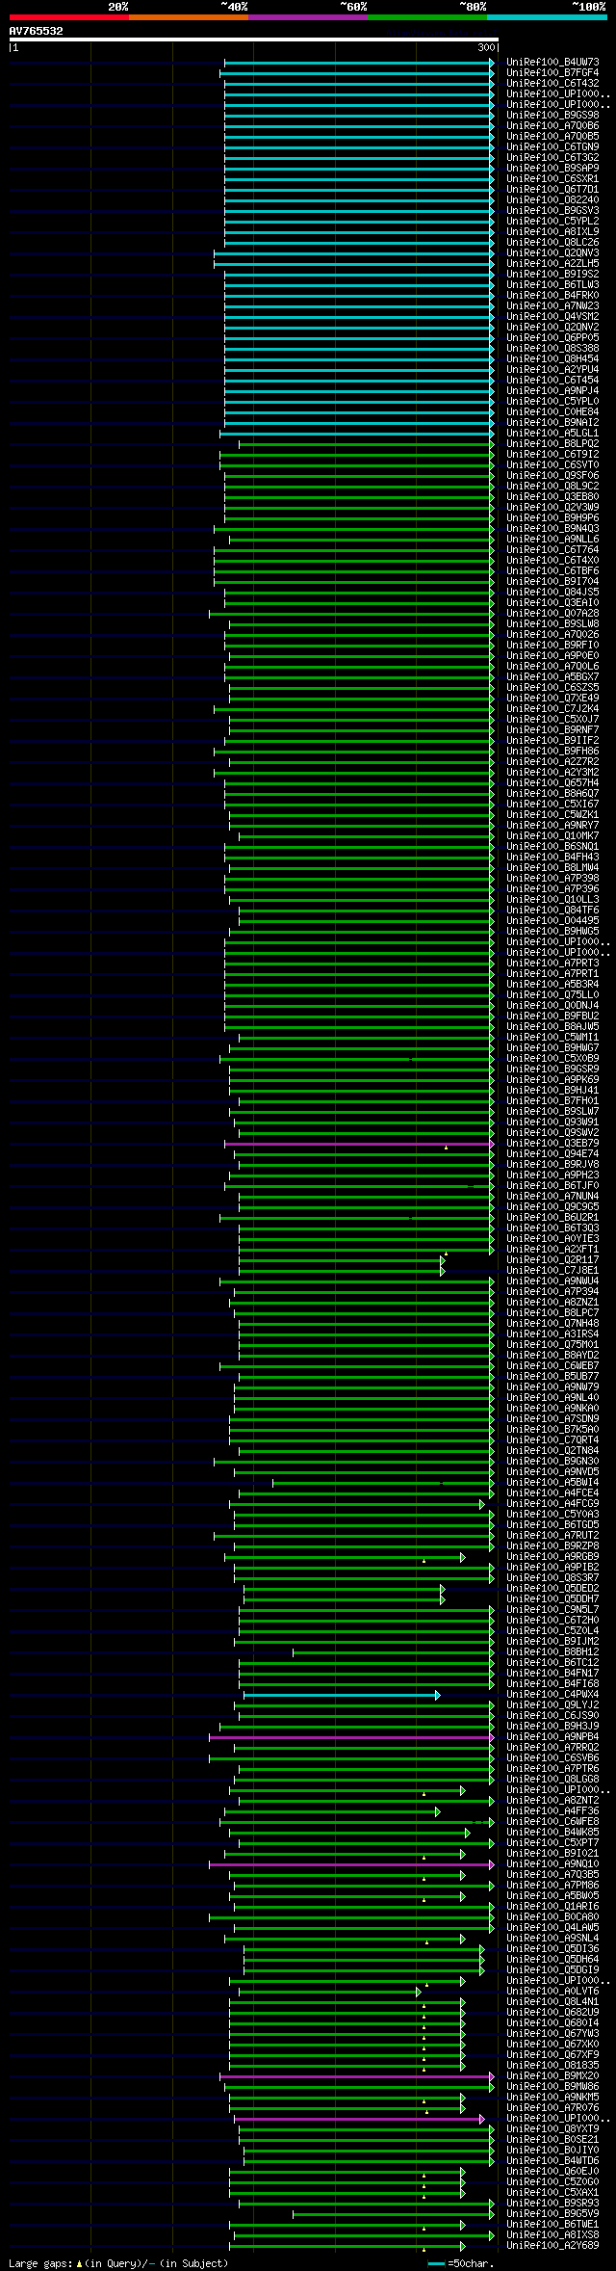Click the UniRef100_B8LPQ2 label

(x=552, y=444)
